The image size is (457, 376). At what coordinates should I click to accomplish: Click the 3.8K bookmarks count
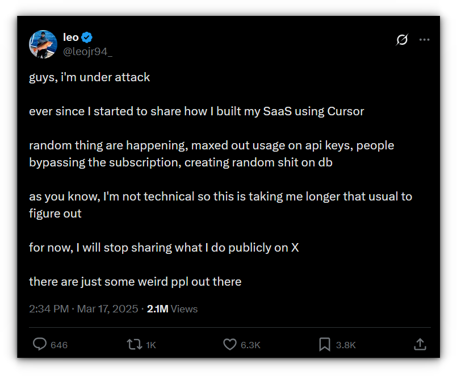tap(346, 345)
